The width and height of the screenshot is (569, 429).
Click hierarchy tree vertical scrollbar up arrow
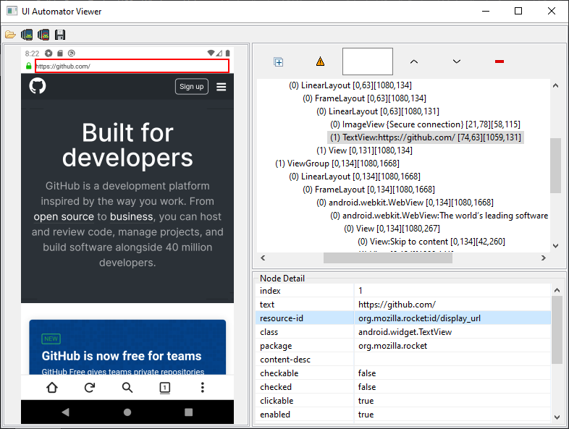pyautogui.click(x=555, y=85)
